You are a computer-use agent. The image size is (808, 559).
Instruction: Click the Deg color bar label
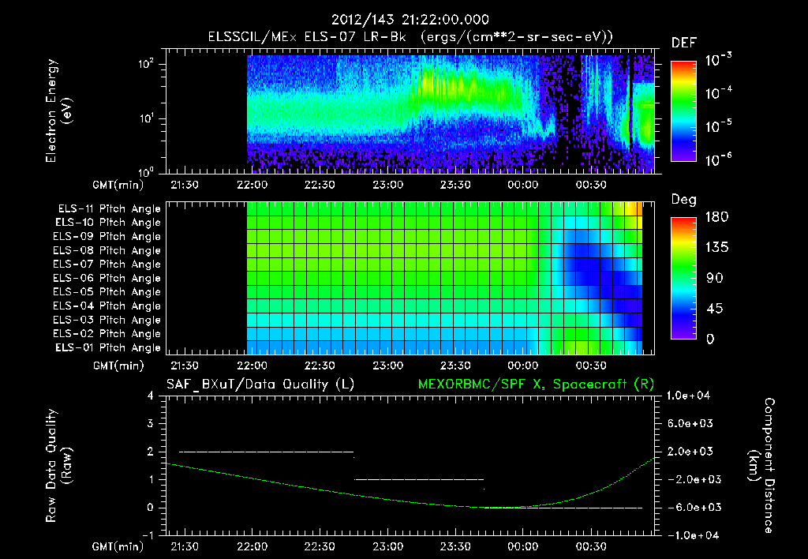coord(684,200)
